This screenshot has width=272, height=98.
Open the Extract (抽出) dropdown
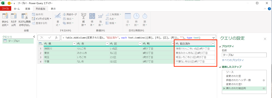(68, 18)
